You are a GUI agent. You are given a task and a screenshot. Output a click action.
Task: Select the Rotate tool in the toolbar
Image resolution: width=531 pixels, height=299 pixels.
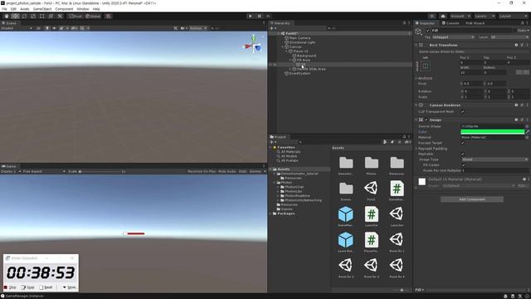point(24,17)
